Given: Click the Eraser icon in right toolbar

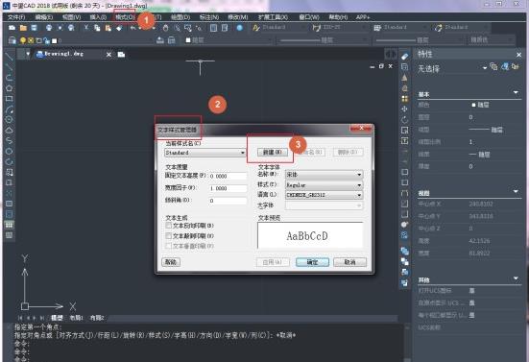Looking at the screenshot, I should tap(405, 56).
